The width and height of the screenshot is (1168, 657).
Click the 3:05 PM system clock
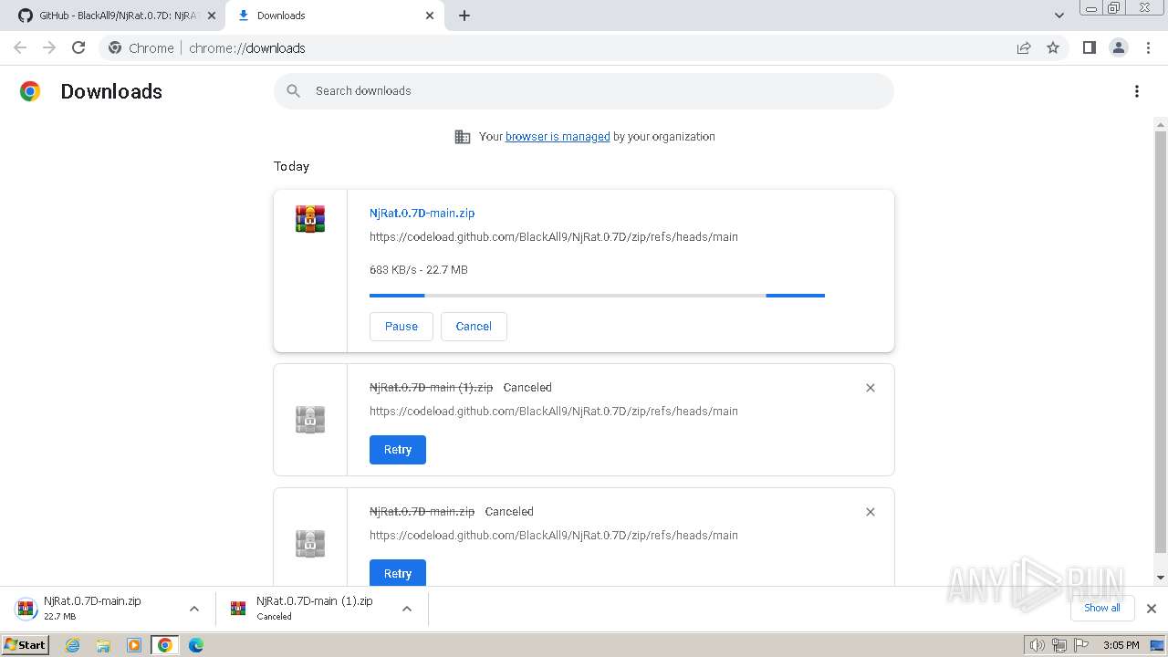point(1121,645)
